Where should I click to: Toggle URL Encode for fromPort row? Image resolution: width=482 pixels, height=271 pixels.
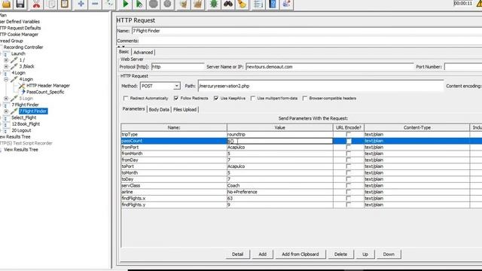(x=348, y=148)
